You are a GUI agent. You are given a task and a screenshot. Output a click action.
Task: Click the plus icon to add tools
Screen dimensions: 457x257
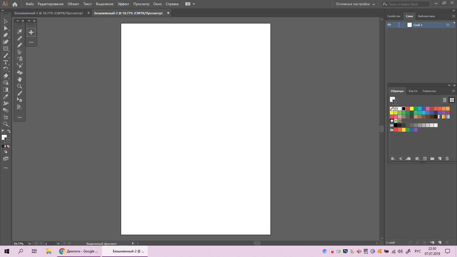click(x=31, y=32)
